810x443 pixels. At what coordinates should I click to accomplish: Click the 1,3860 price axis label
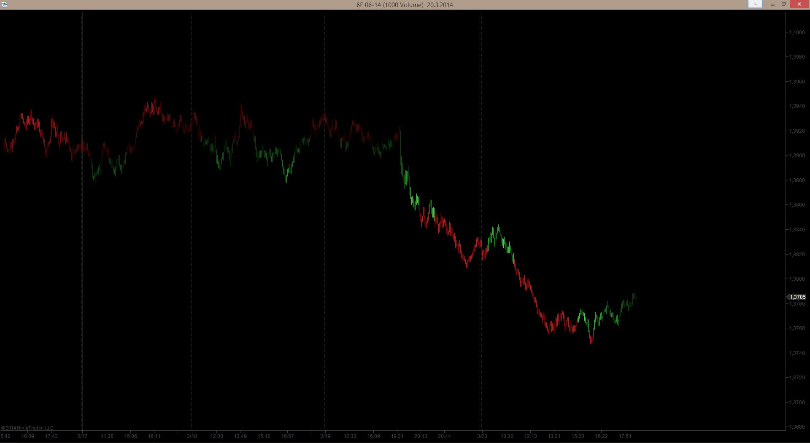[x=797, y=205]
